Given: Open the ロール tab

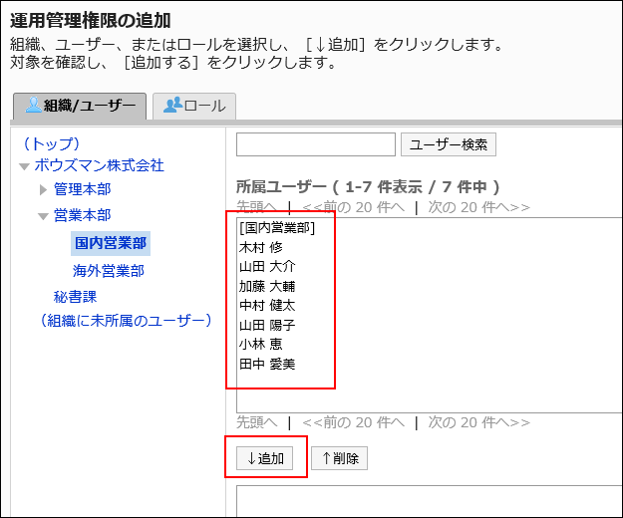Looking at the screenshot, I should (x=194, y=106).
